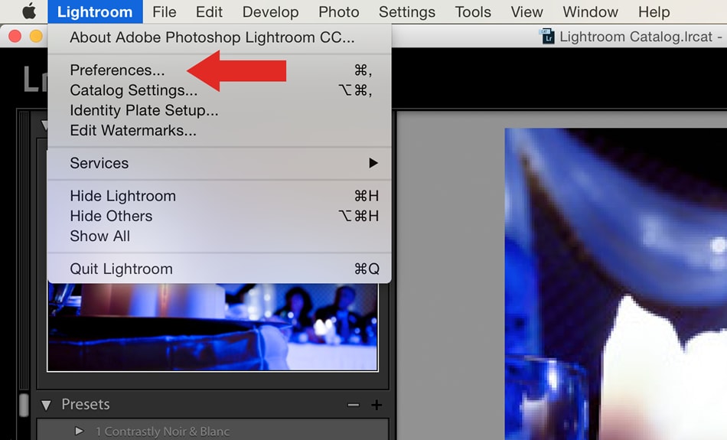Click the Navigator preview thumbnail
Viewport: 727px width, 440px height.
[213, 327]
